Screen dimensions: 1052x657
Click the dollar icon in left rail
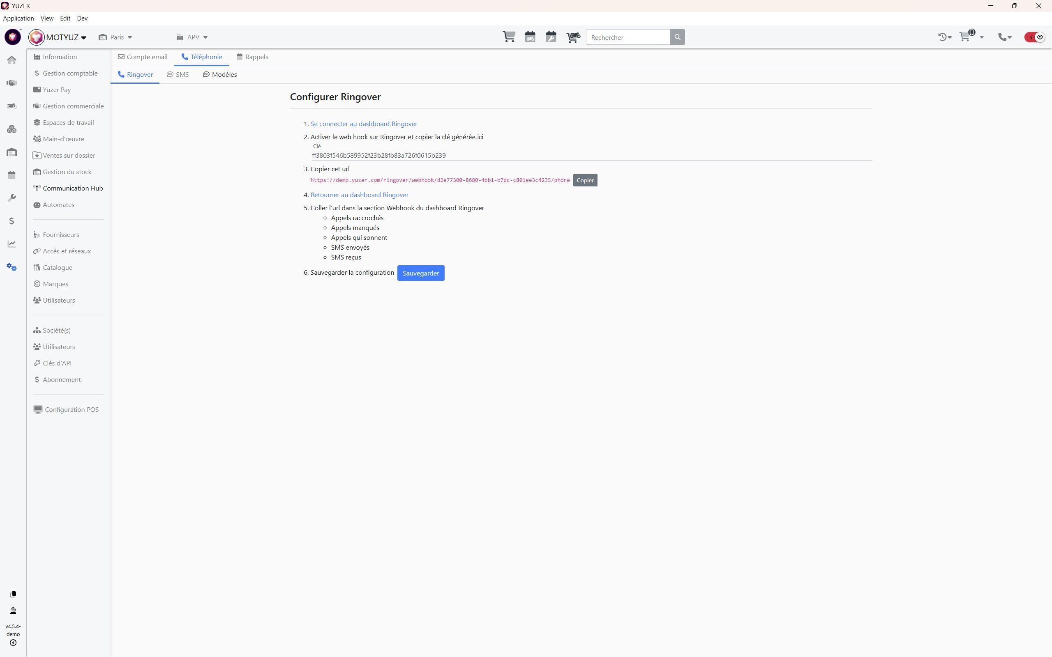pos(12,221)
